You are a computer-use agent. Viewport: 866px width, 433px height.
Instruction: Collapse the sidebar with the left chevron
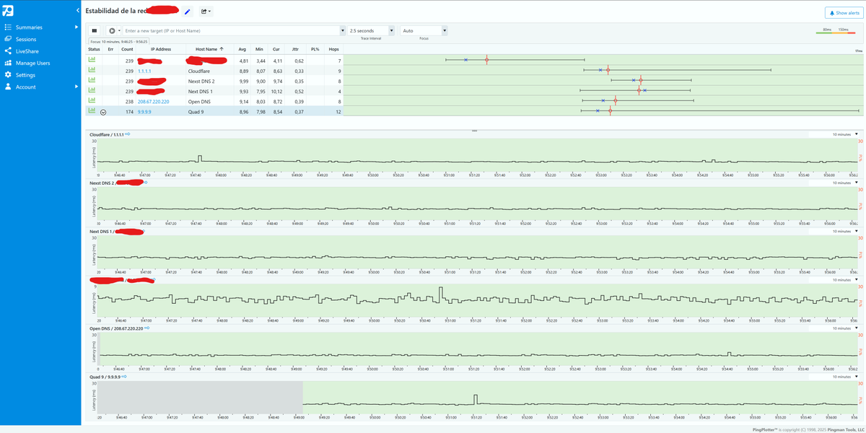point(76,10)
